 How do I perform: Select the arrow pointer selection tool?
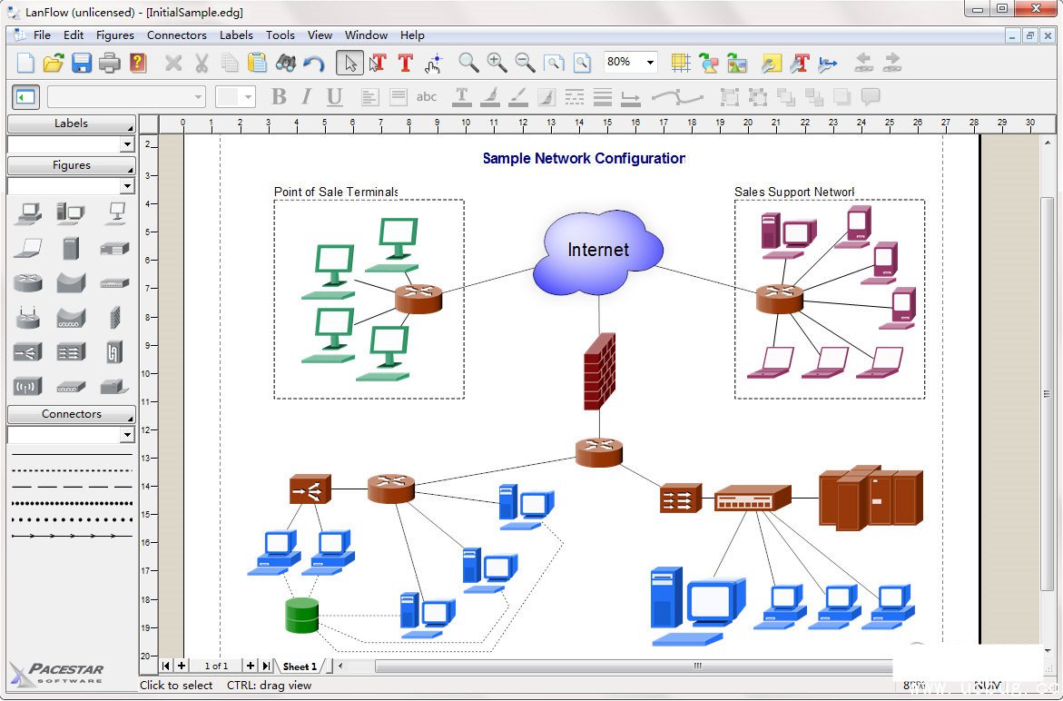pyautogui.click(x=349, y=63)
